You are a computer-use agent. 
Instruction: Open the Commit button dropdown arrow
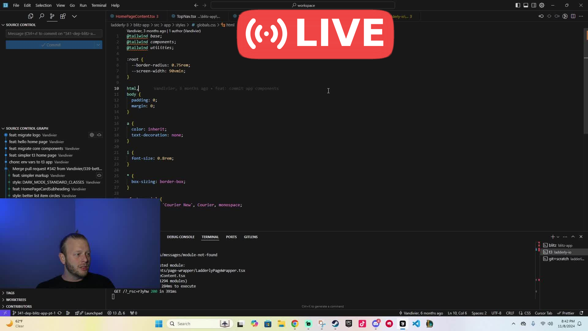point(98,45)
